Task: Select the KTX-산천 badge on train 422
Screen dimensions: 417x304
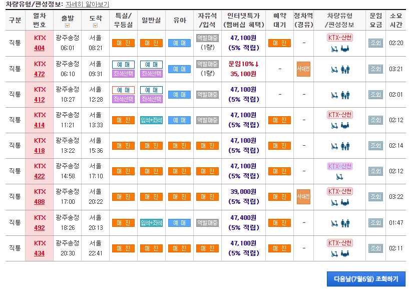Action: click(x=340, y=165)
